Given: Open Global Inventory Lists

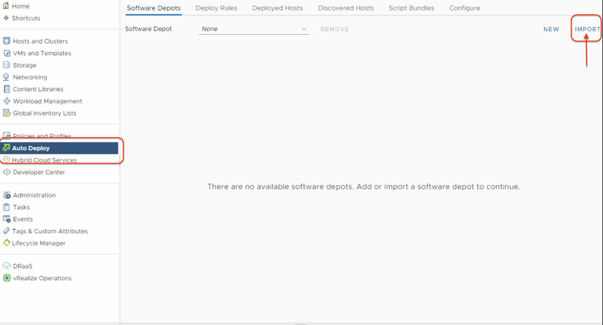Looking at the screenshot, I should tap(44, 113).
